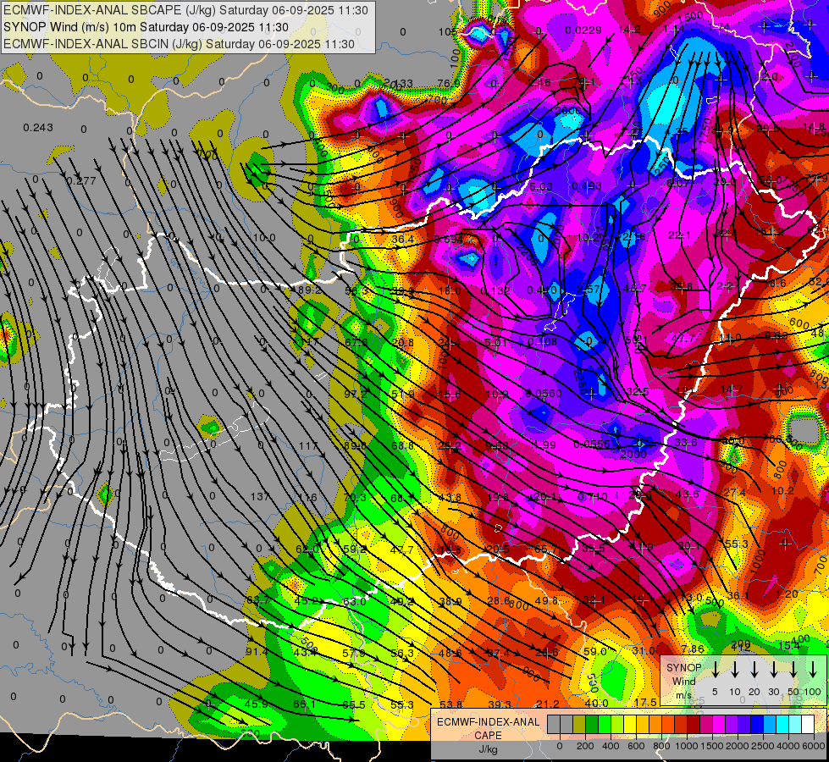Click the 20 m/s wind arrow in legend
The image size is (829, 762).
click(x=754, y=669)
